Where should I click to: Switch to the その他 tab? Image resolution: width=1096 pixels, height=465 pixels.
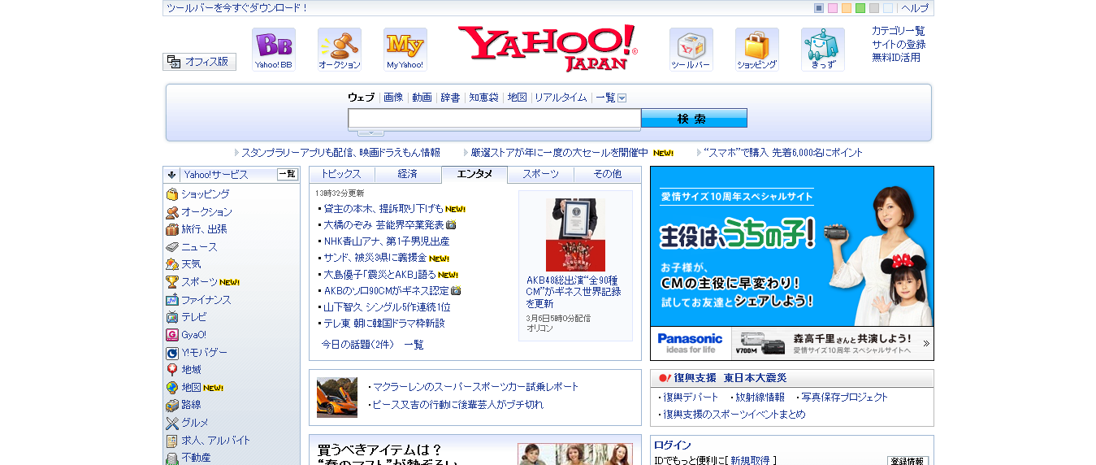[607, 174]
